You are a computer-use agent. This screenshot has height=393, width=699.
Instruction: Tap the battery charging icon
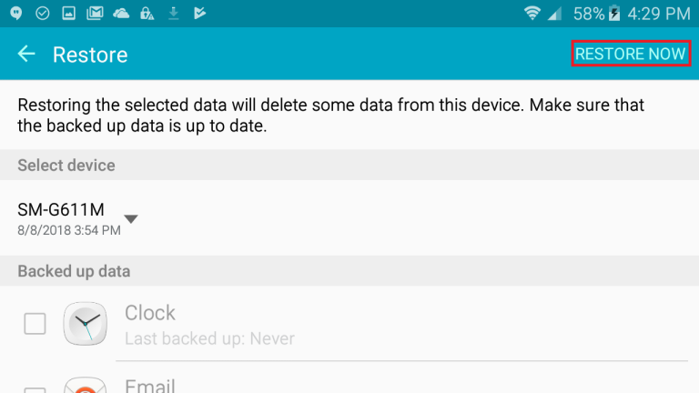[614, 14]
